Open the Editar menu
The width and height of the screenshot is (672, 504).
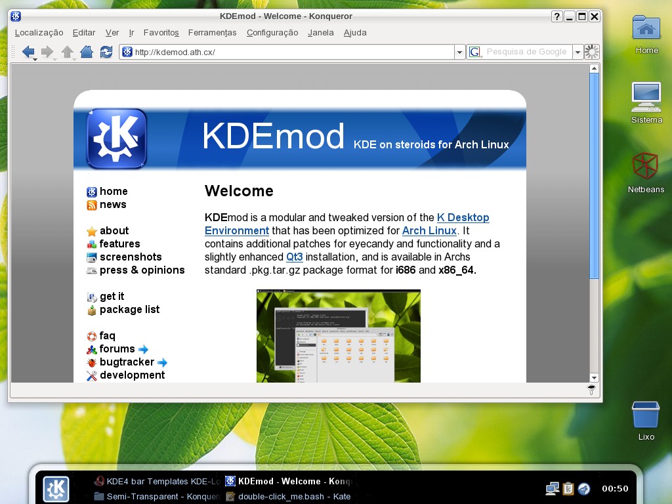coord(84,33)
